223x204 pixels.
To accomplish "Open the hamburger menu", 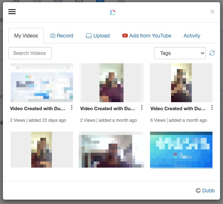I will (x=12, y=12).
